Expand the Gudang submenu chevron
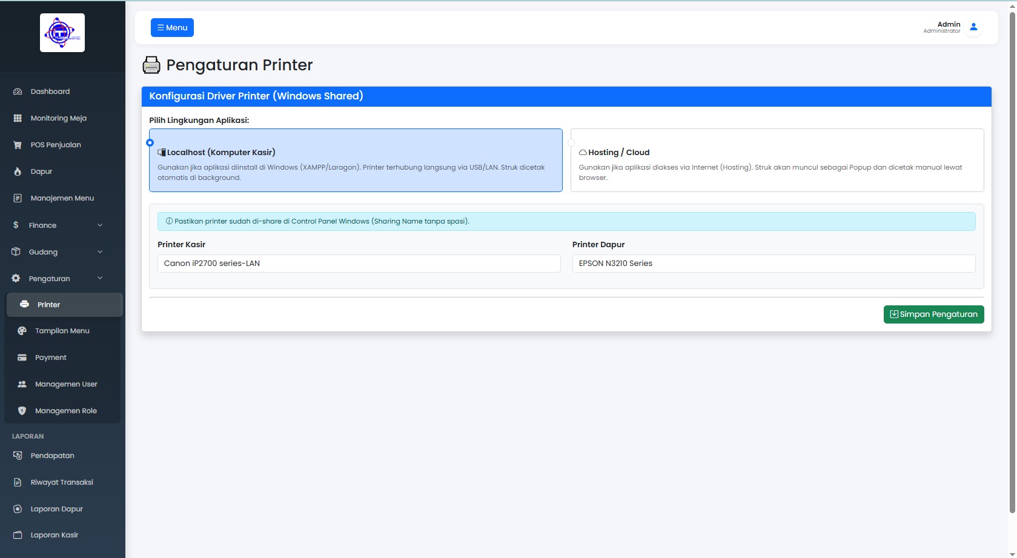The width and height of the screenshot is (1017, 558). click(100, 251)
